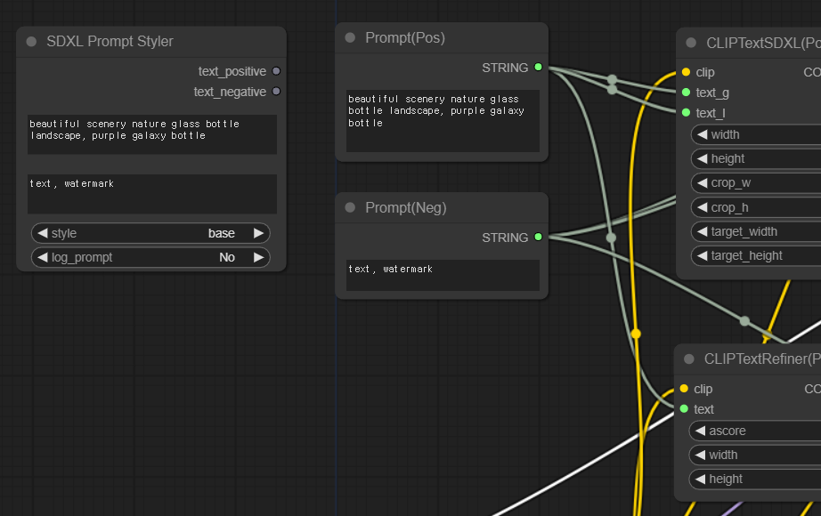Decrease crop_h value

pyautogui.click(x=703, y=207)
